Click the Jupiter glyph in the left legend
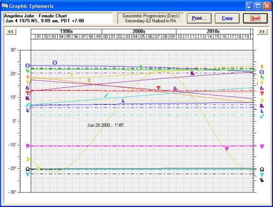Image resolution: width=273 pixels, height=207 pixels. point(27,110)
